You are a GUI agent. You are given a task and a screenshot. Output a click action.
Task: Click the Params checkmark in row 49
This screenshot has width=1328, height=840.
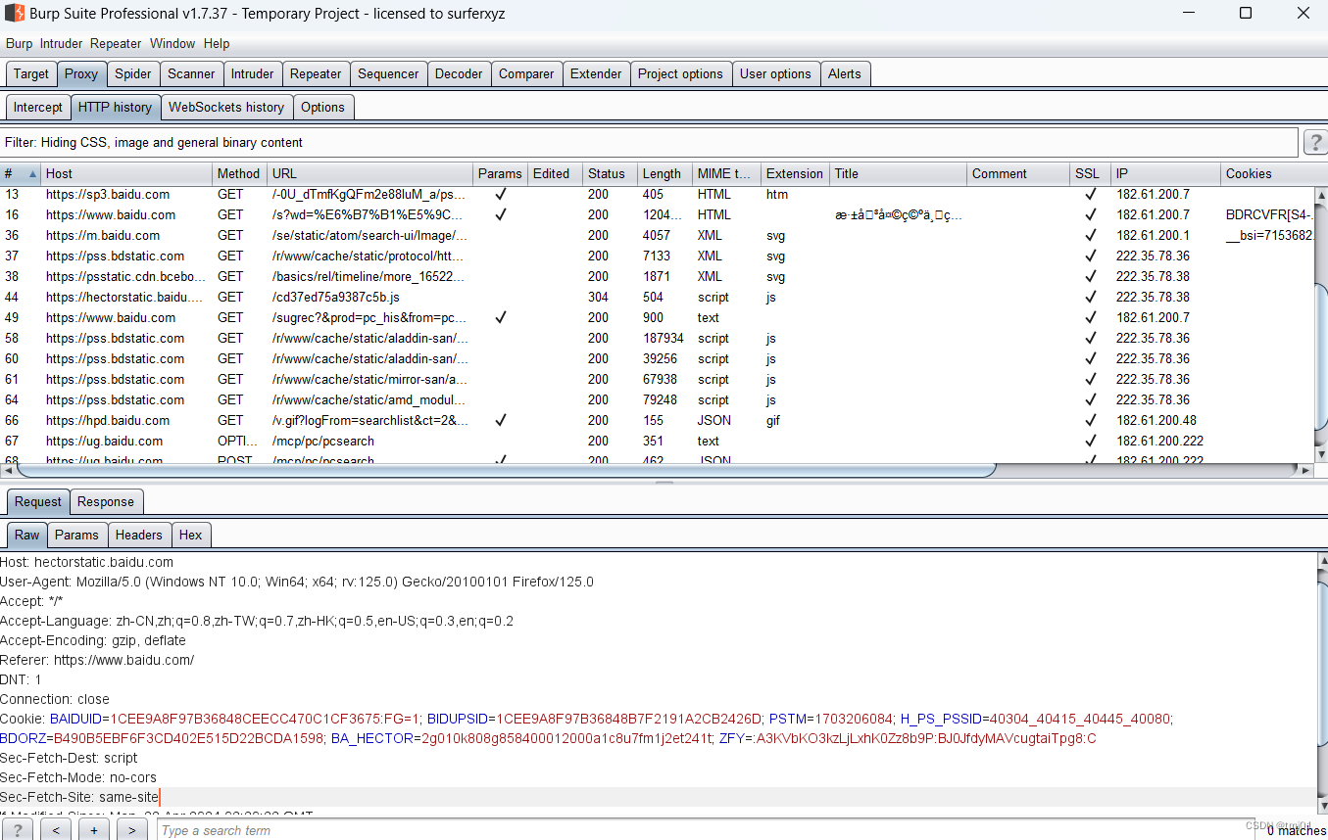pyautogui.click(x=501, y=317)
